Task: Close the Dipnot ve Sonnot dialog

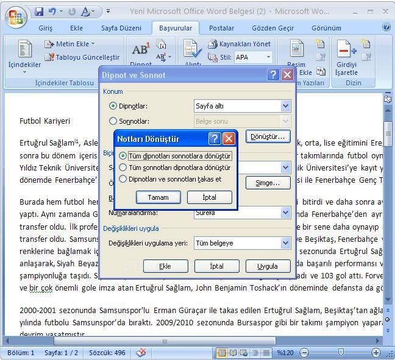Action: pos(287,75)
